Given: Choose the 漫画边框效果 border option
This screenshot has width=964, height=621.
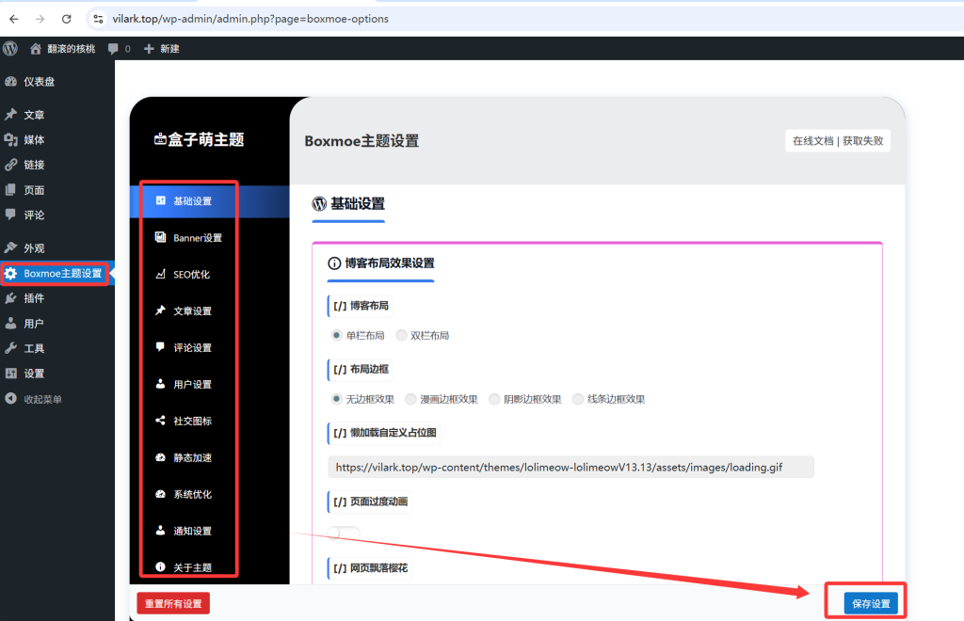Looking at the screenshot, I should click(x=410, y=398).
